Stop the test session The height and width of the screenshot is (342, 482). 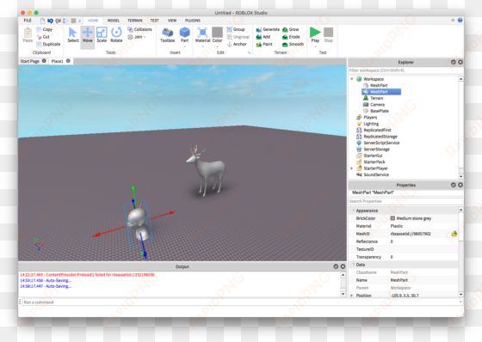click(x=328, y=34)
